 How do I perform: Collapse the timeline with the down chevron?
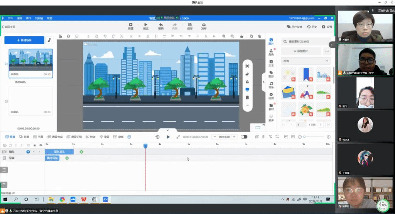click(x=167, y=130)
